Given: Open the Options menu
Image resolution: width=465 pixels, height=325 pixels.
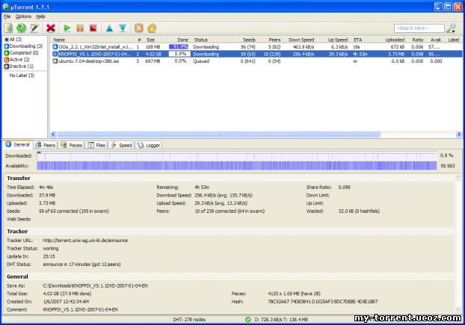Looking at the screenshot, I should click(23, 16).
